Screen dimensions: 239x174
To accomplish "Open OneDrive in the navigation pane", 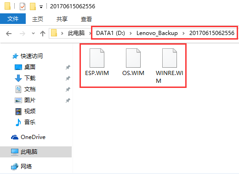I will pos(28,137).
